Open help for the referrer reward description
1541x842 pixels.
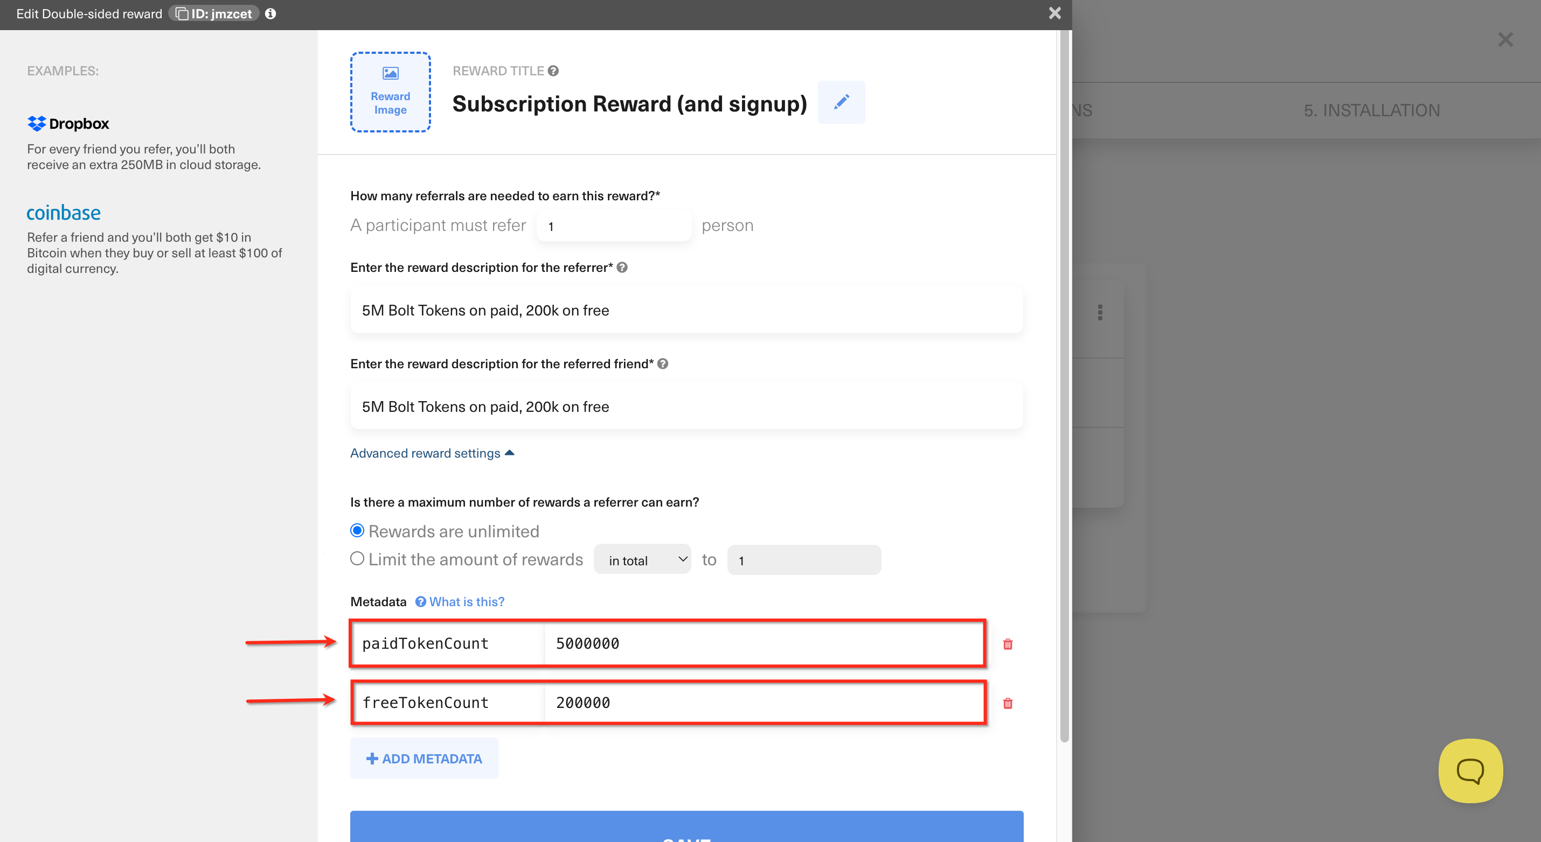point(622,268)
